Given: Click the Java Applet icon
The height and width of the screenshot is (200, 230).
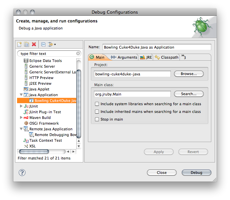Looking at the screenshot, I should [26, 89].
